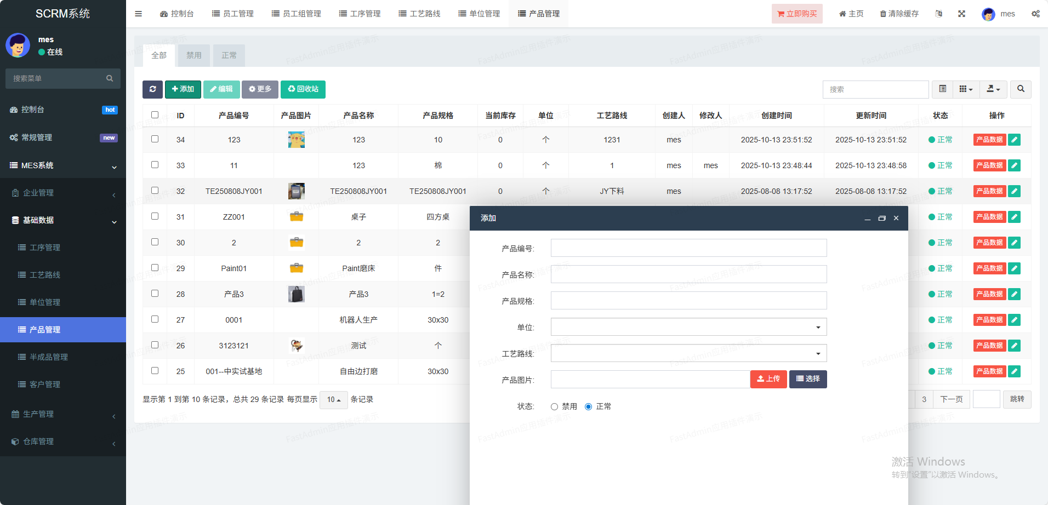The image size is (1048, 505).
Task: Check the checkbox for row ID 31
Action: pos(155,216)
